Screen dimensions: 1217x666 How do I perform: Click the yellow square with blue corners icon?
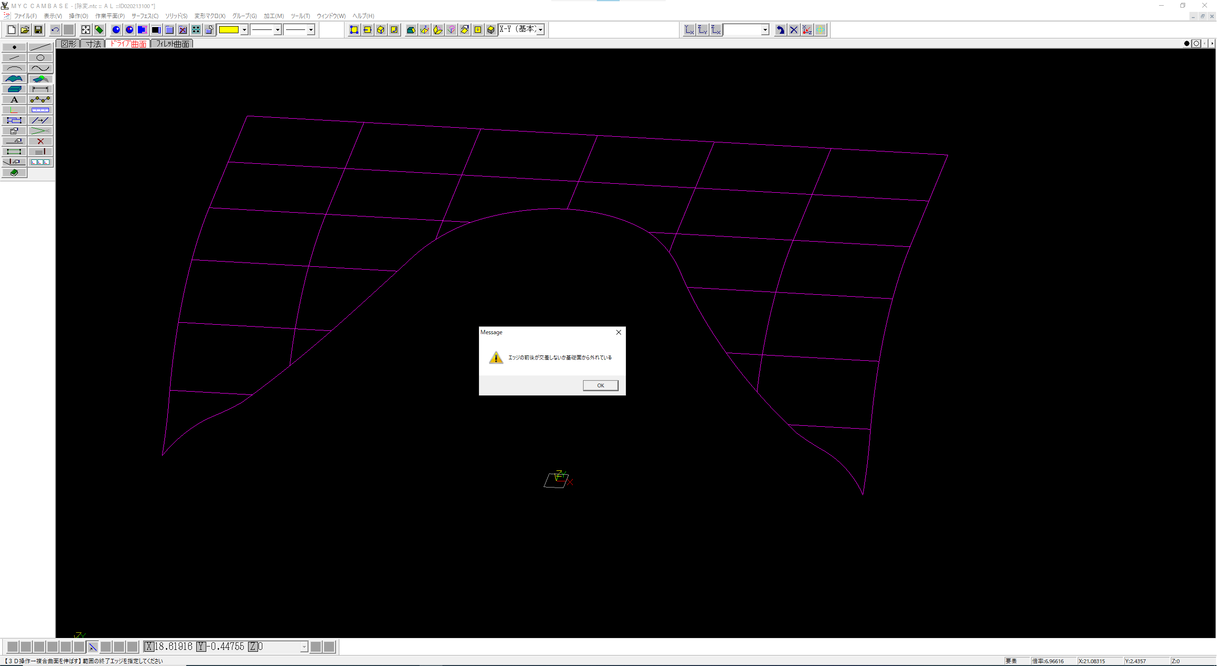coord(354,30)
